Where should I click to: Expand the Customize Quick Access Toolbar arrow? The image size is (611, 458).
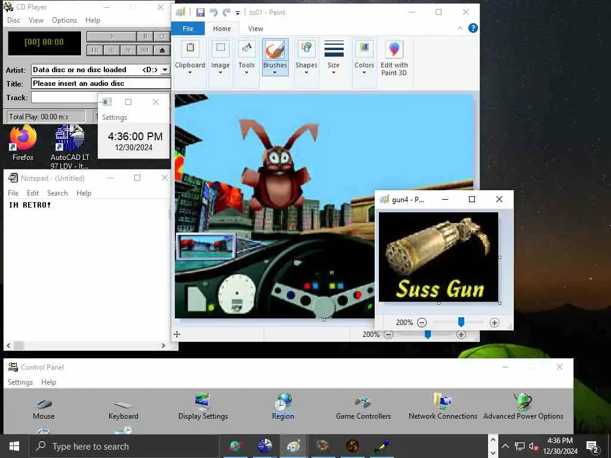point(237,13)
